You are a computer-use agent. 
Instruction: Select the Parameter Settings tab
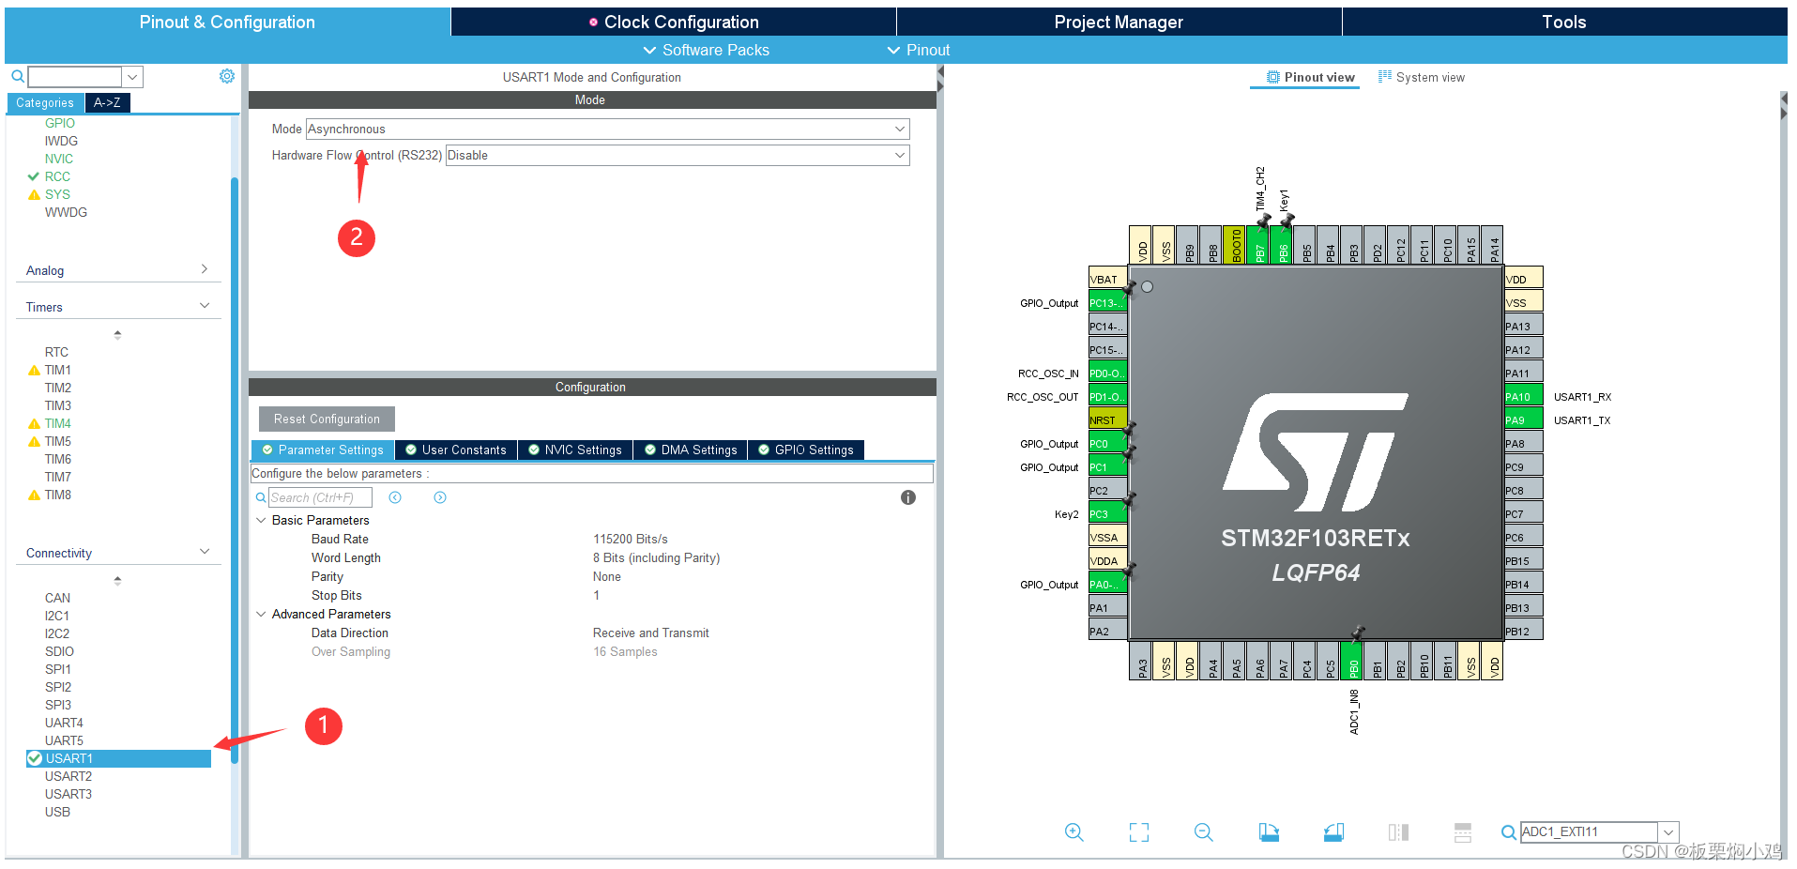(323, 450)
